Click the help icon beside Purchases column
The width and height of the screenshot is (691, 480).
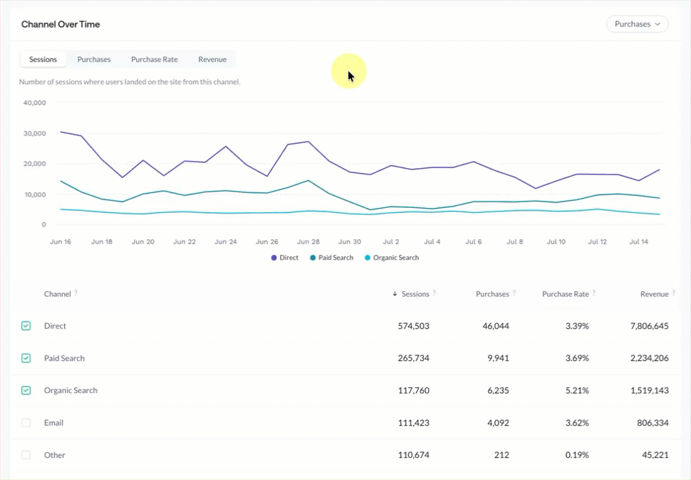pyautogui.click(x=514, y=293)
